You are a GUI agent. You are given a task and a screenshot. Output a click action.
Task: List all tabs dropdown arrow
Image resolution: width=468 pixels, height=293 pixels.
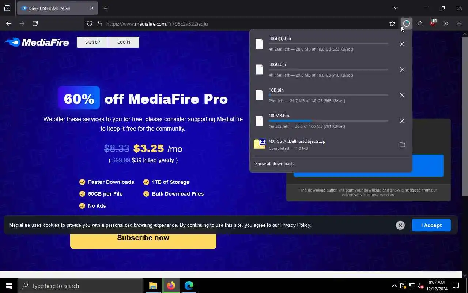pos(395,8)
